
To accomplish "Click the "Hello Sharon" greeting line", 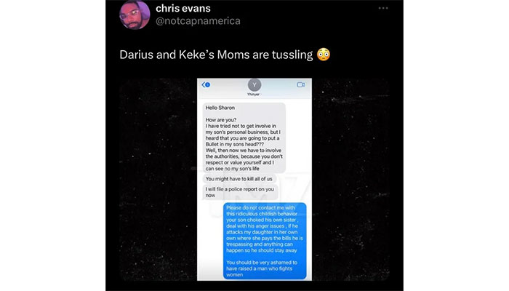I will click(x=220, y=108).
